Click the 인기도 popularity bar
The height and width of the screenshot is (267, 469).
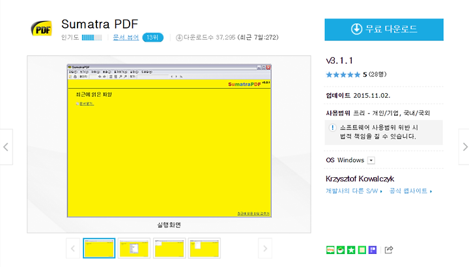(92, 37)
